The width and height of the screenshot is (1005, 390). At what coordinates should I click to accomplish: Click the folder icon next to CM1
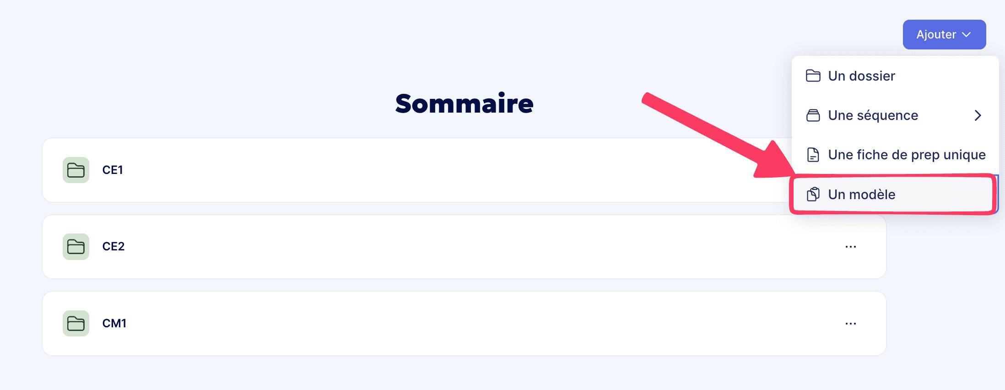click(76, 323)
